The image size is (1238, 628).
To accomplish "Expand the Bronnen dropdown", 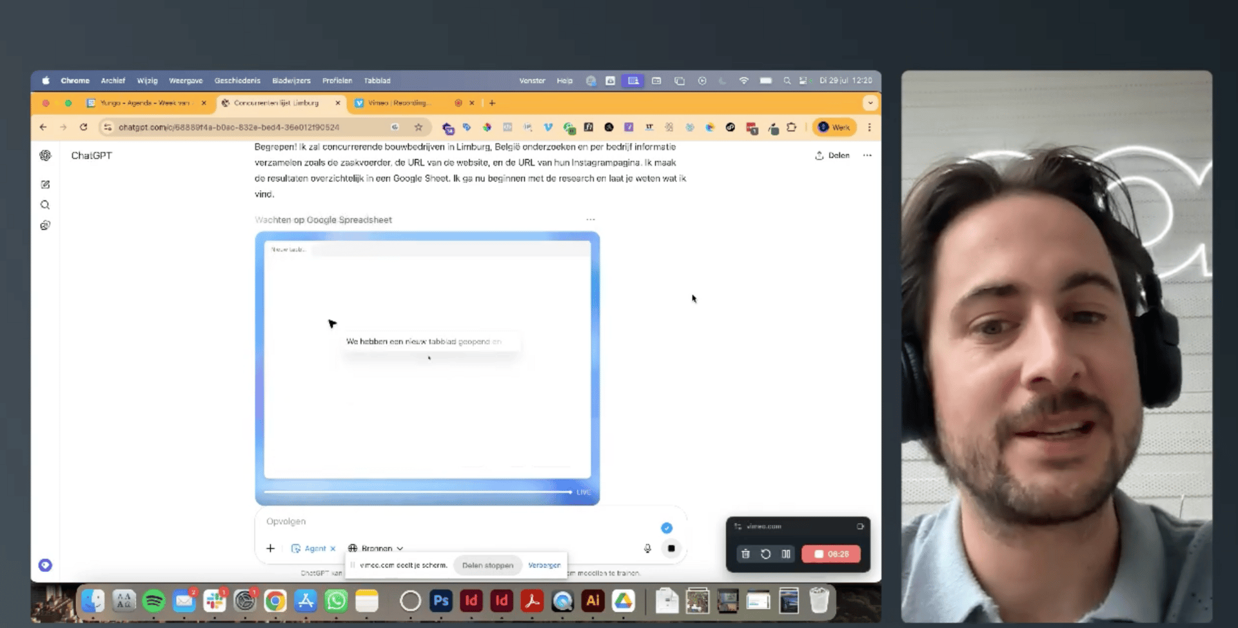I will 376,549.
